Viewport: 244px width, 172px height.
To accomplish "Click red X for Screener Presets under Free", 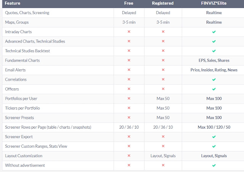I will pyautogui.click(x=129, y=118).
